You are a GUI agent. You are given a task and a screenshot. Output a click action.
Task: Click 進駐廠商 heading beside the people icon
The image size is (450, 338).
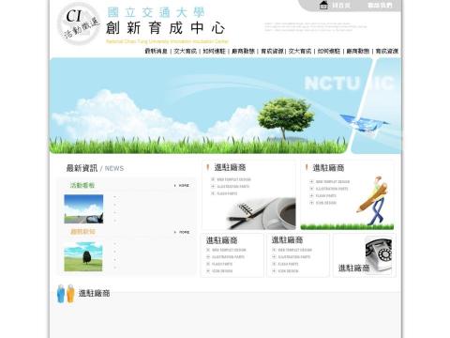click(94, 293)
